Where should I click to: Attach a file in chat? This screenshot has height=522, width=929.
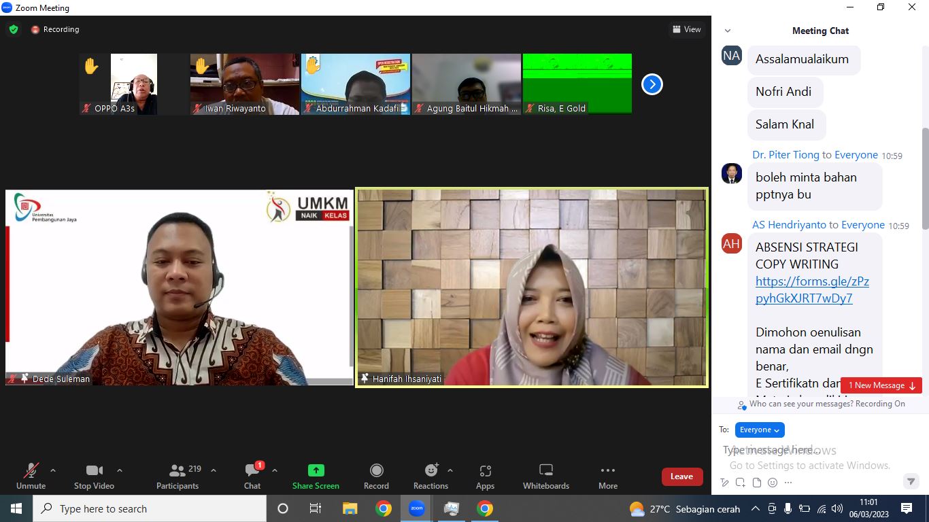(757, 483)
